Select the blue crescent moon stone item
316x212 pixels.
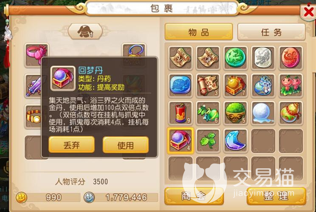click(x=235, y=141)
